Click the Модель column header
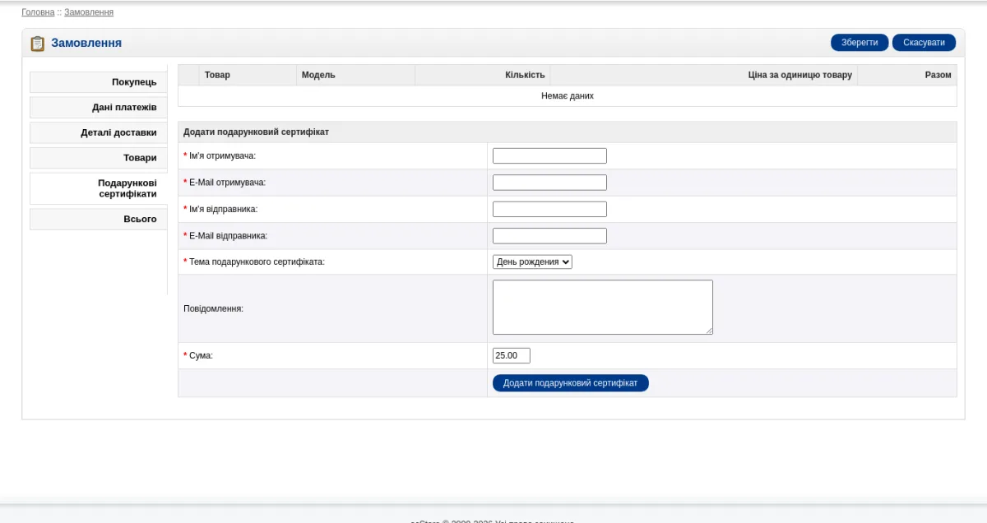Screen dimensions: 987x523 coord(355,75)
